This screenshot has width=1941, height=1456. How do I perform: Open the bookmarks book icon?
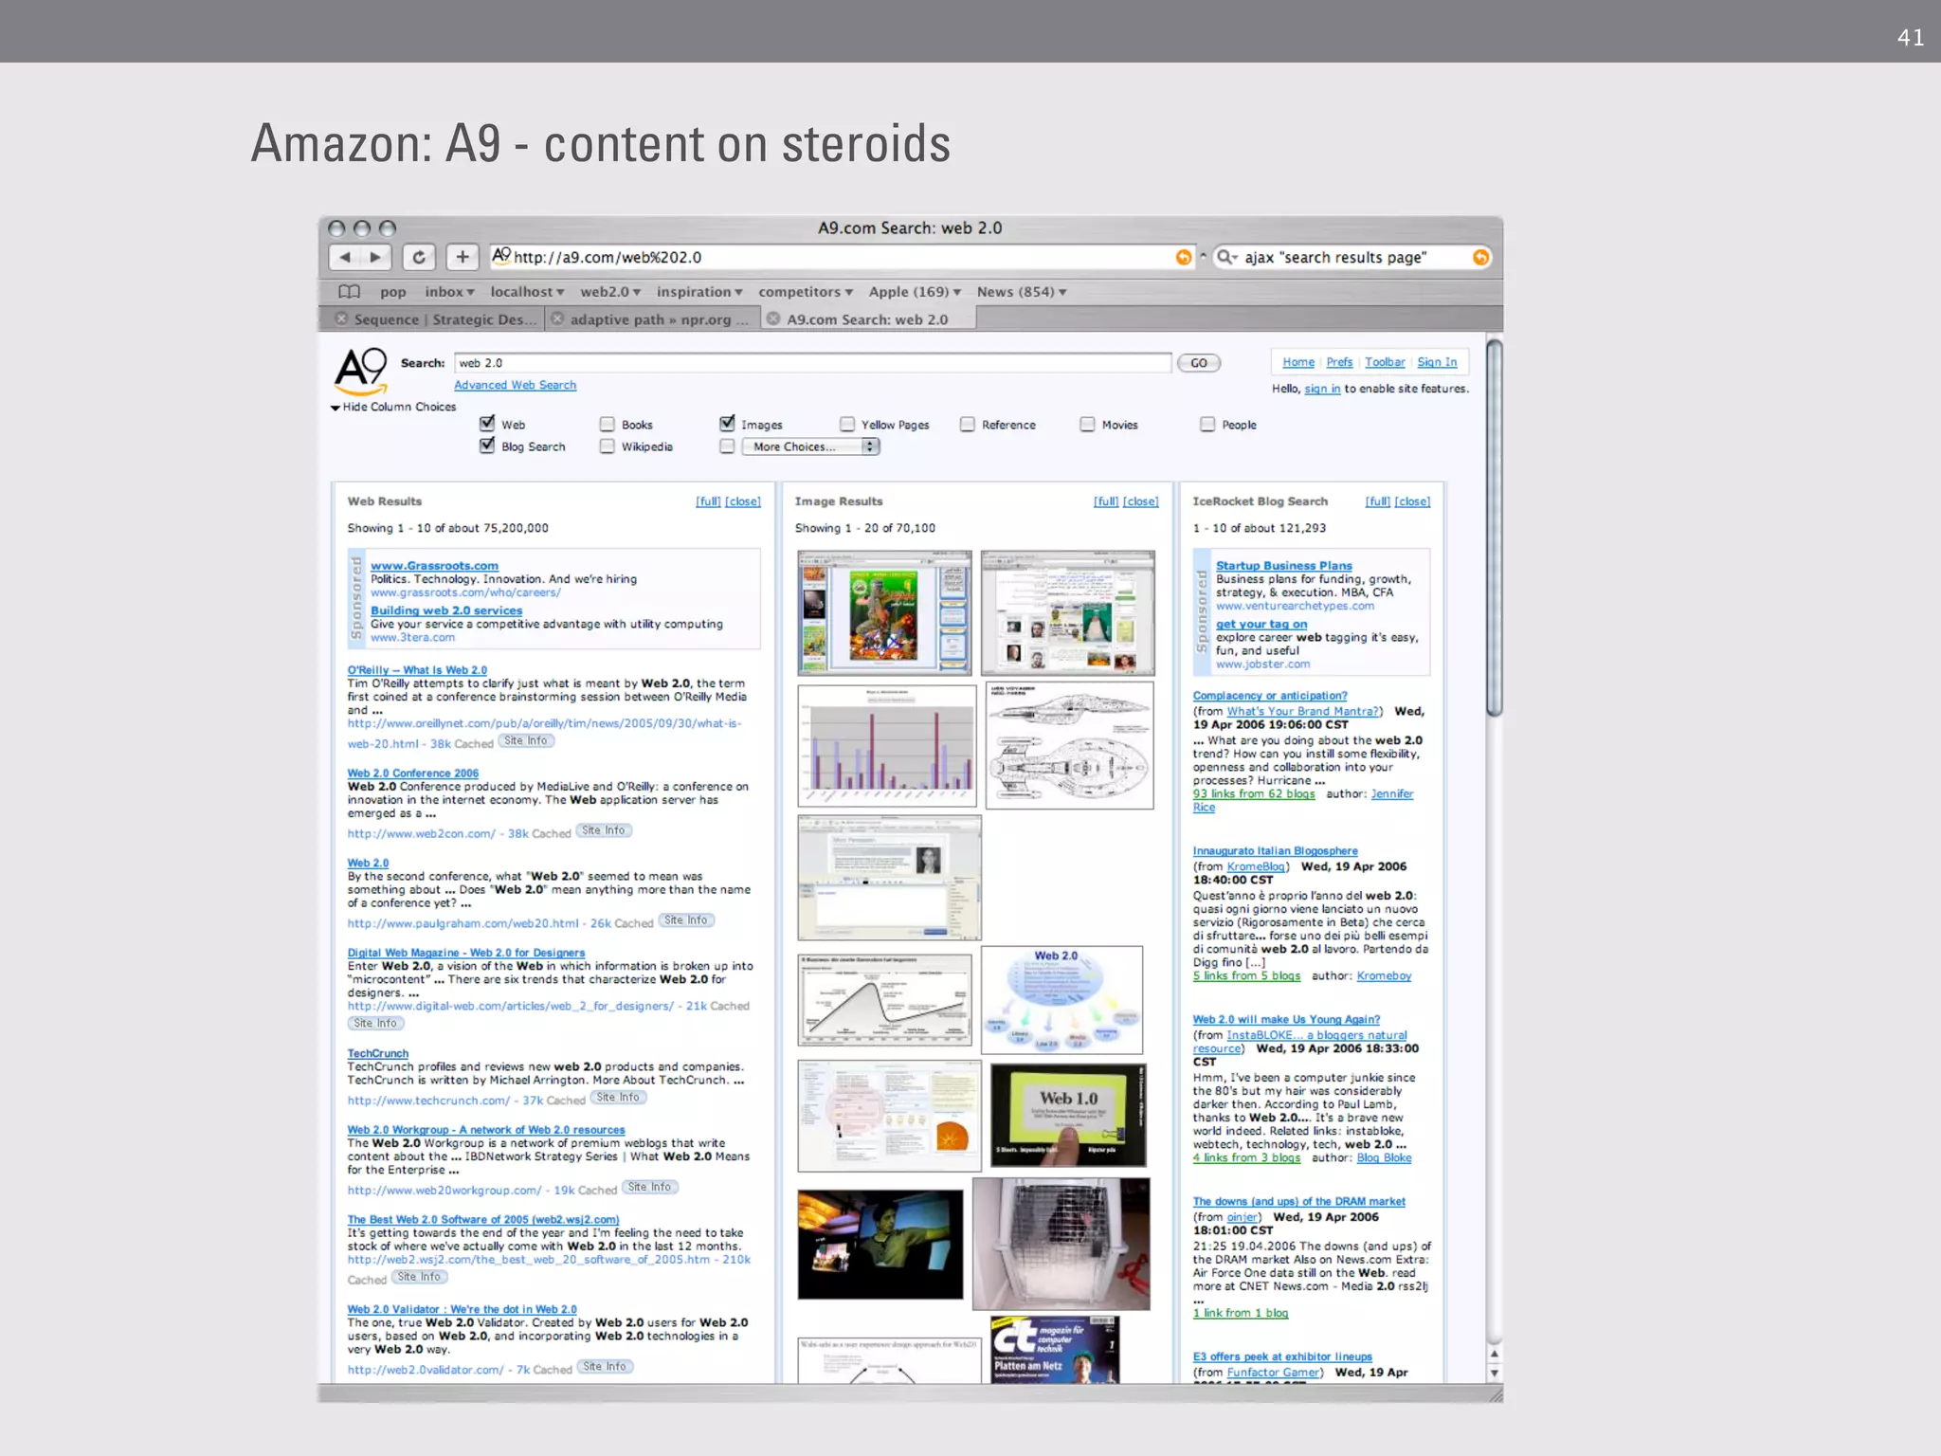point(350,292)
